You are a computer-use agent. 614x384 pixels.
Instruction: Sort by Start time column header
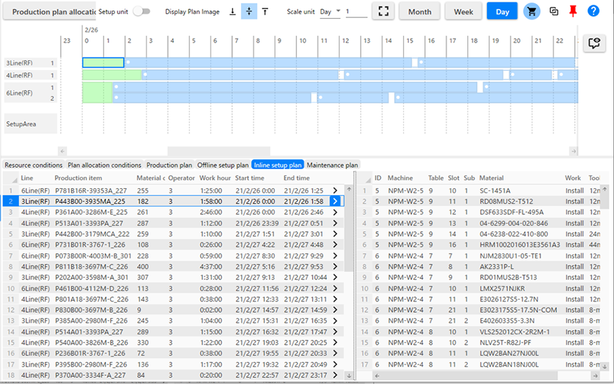[249, 178]
